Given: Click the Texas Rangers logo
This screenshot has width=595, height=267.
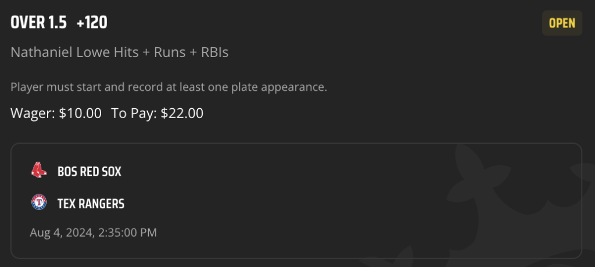Looking at the screenshot, I should 39,202.
